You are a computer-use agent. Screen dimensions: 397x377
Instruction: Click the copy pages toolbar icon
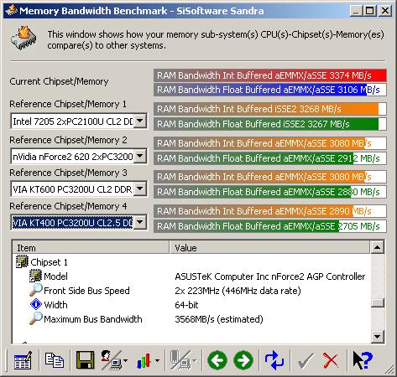click(x=55, y=360)
